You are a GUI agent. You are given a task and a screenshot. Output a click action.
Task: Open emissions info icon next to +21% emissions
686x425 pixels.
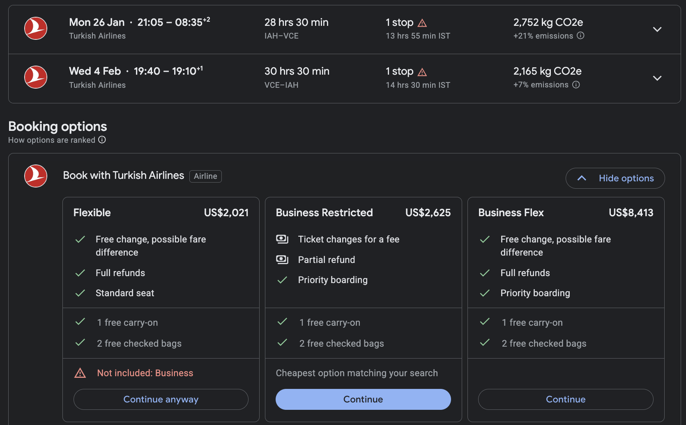coord(580,36)
